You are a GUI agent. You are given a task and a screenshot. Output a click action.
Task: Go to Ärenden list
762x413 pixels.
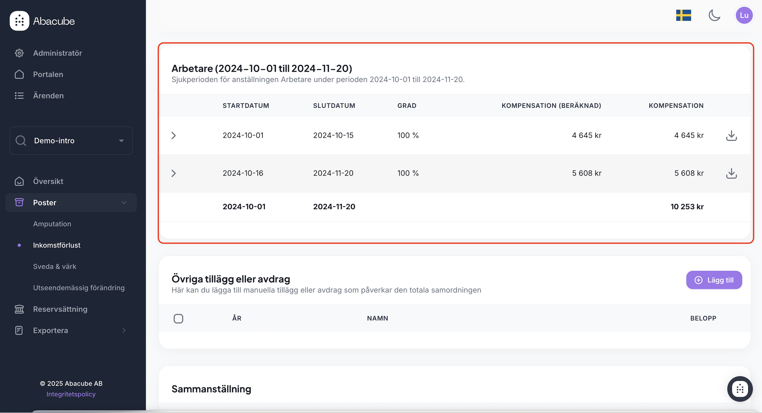[48, 96]
